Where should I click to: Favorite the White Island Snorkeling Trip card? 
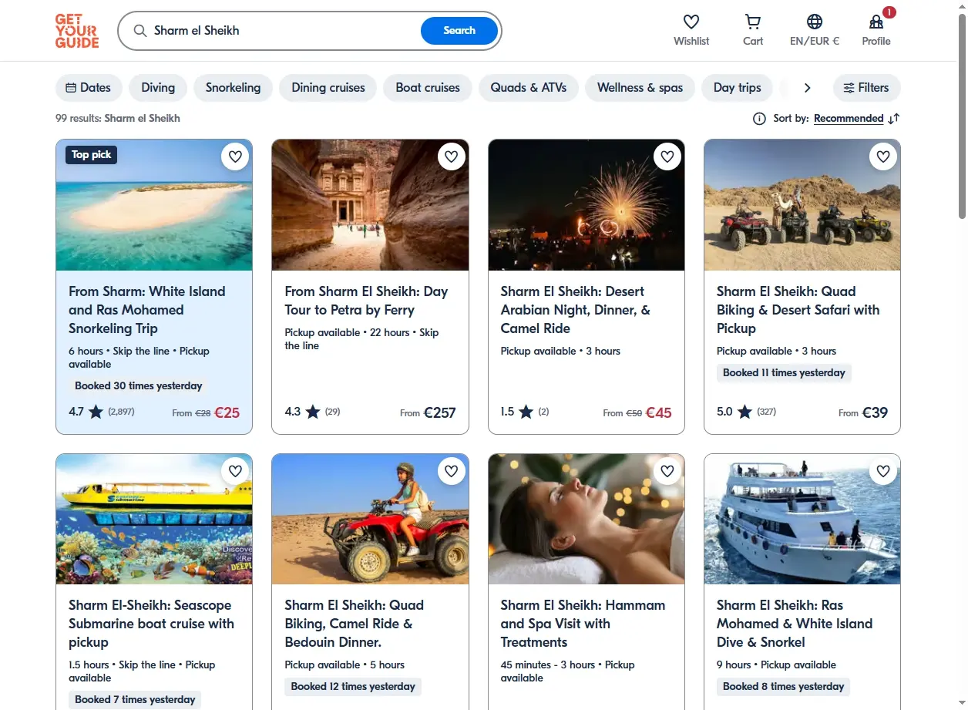236,156
